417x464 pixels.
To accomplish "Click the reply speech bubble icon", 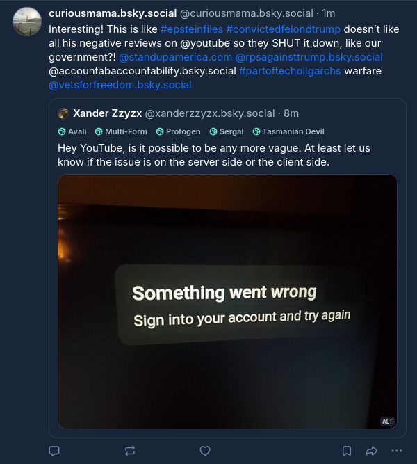I will (54, 451).
